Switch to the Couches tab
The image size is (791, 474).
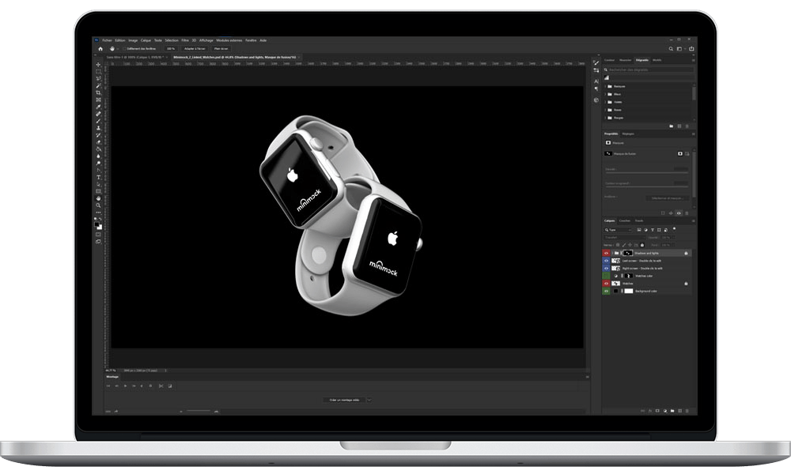[625, 220]
